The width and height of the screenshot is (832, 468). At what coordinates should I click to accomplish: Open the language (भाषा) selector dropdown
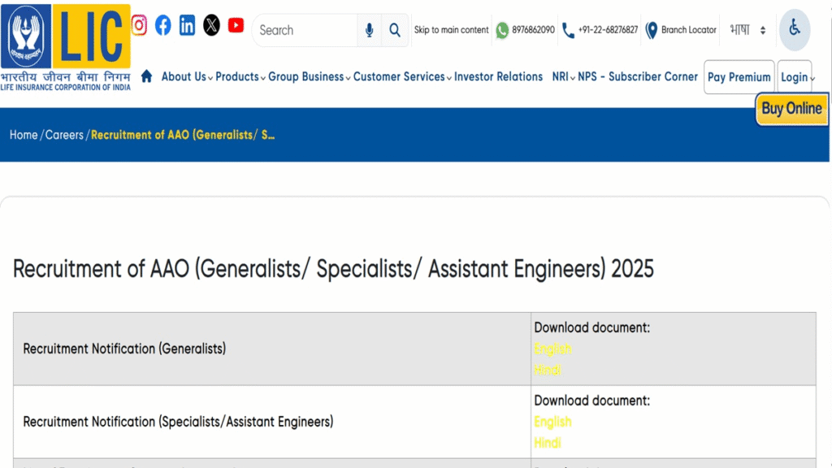coord(747,30)
